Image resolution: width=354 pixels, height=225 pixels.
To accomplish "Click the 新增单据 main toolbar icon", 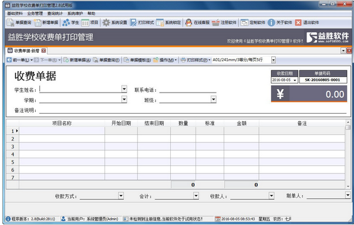I will pos(38,22).
